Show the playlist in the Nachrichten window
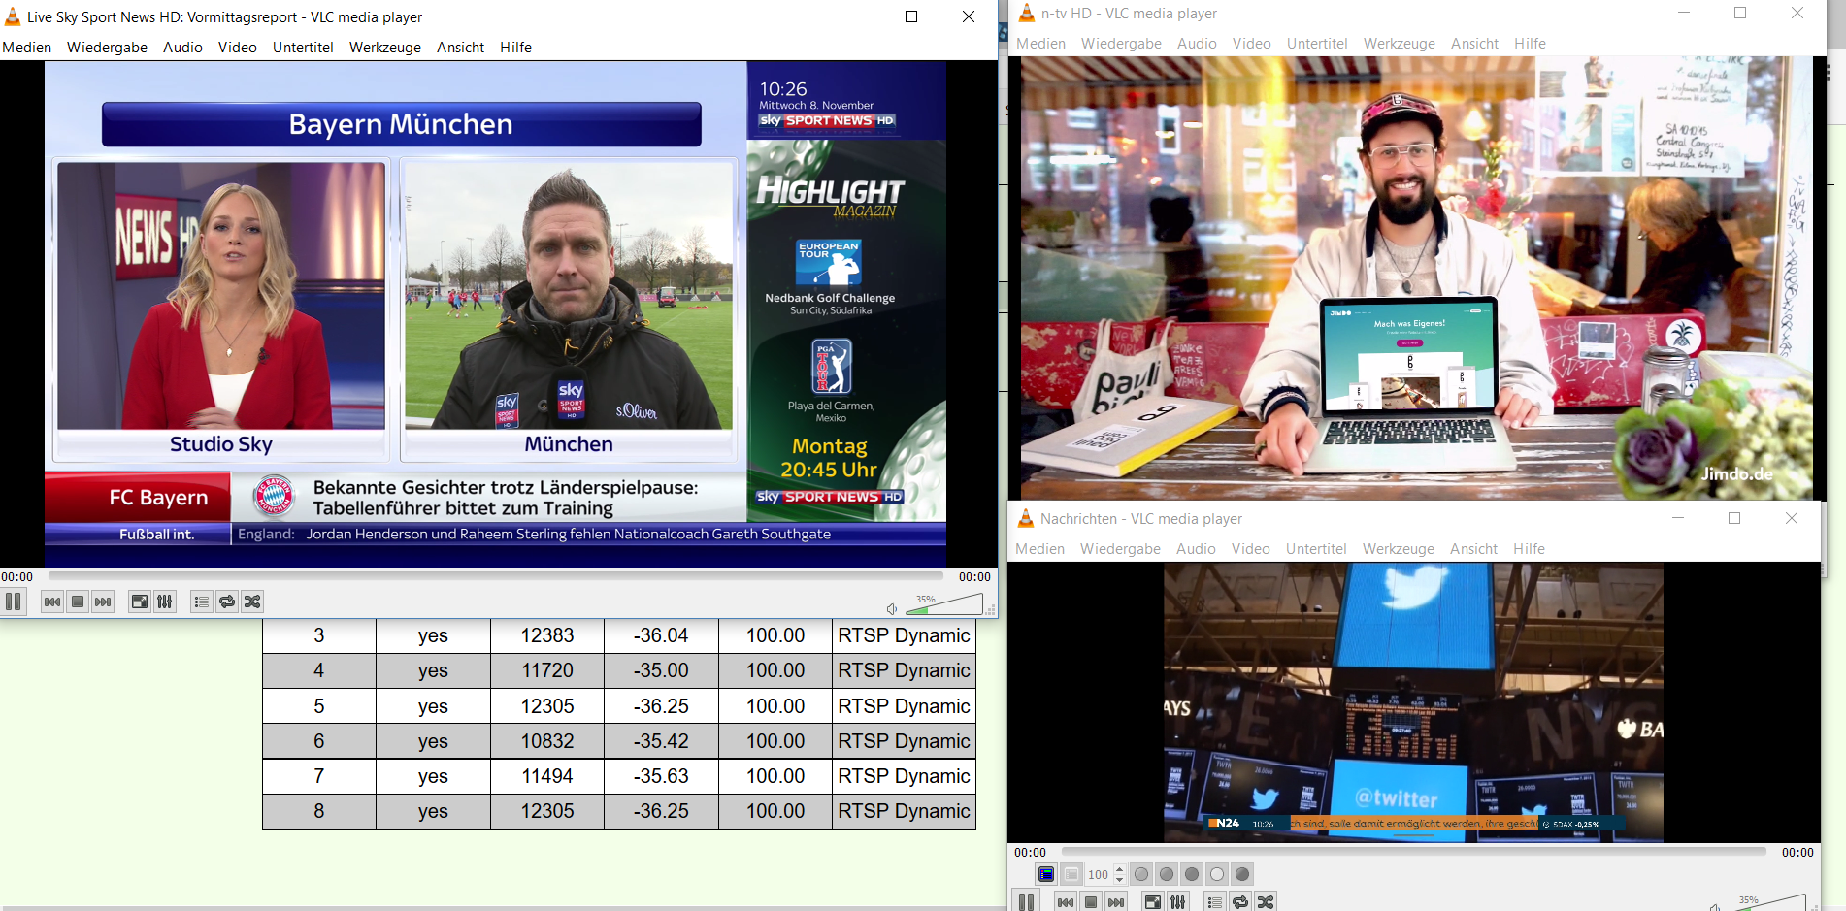 click(1215, 901)
